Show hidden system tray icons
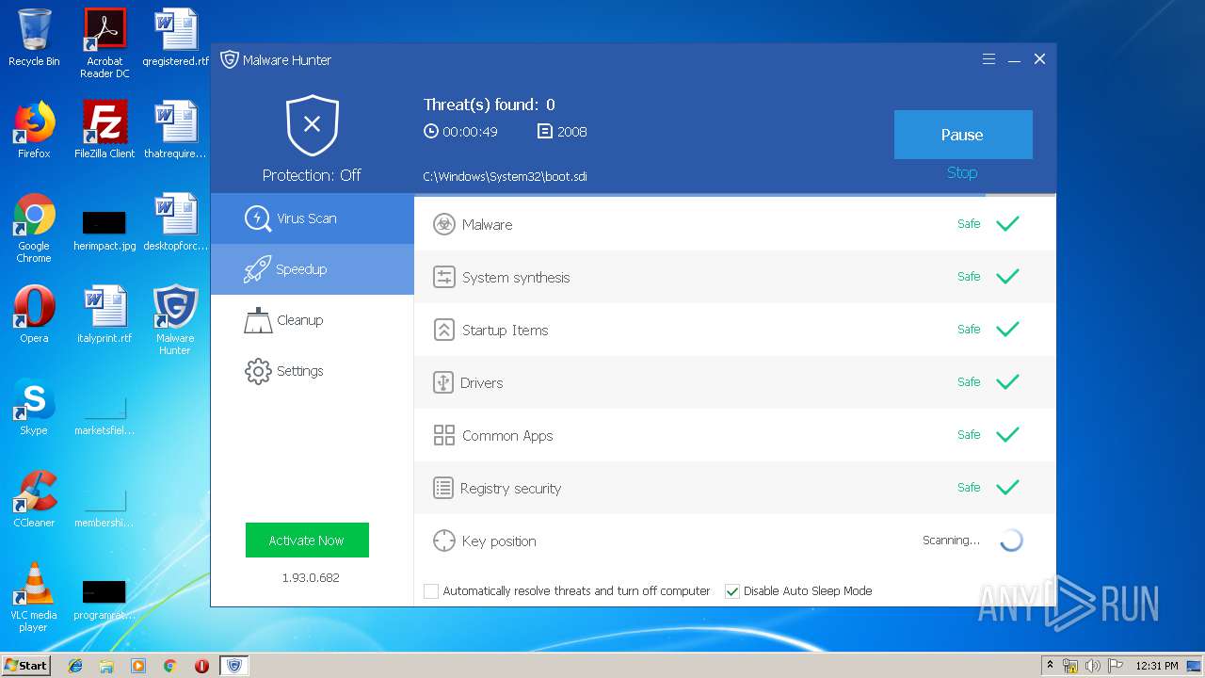Viewport: 1205px width, 678px height. click(1051, 666)
